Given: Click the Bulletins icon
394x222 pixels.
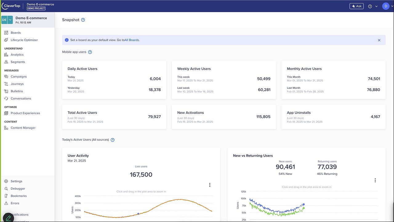Looking at the screenshot, I should click(6, 91).
